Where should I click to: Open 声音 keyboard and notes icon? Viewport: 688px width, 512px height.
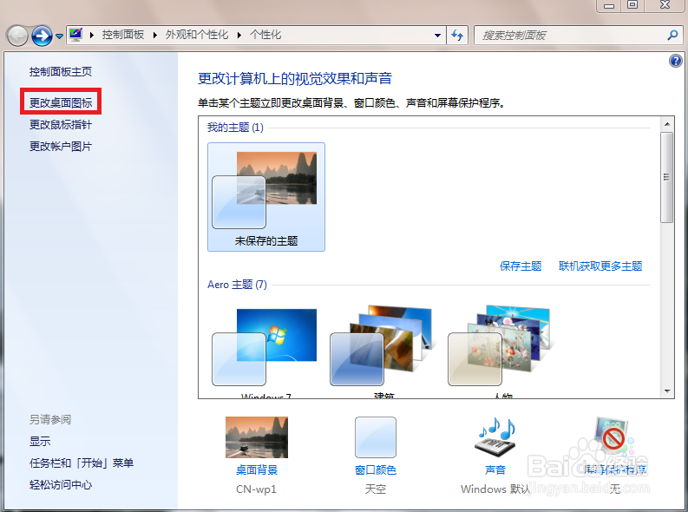[x=495, y=437]
